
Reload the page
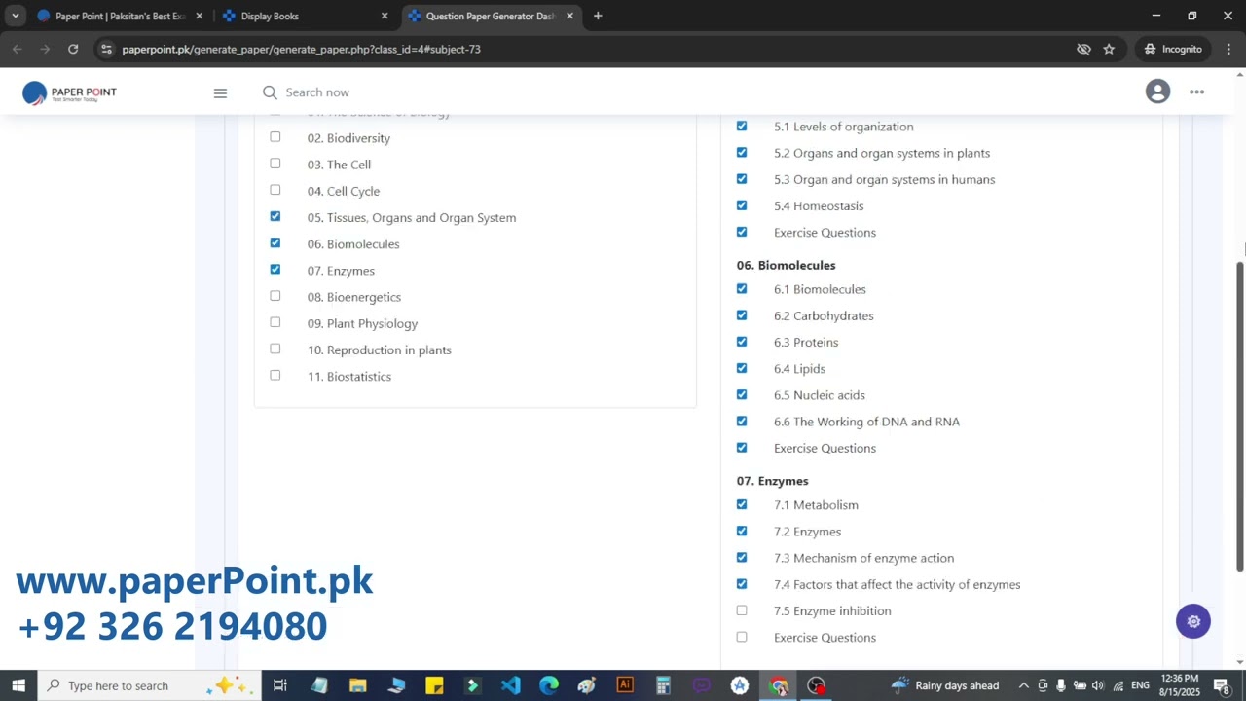(x=73, y=49)
